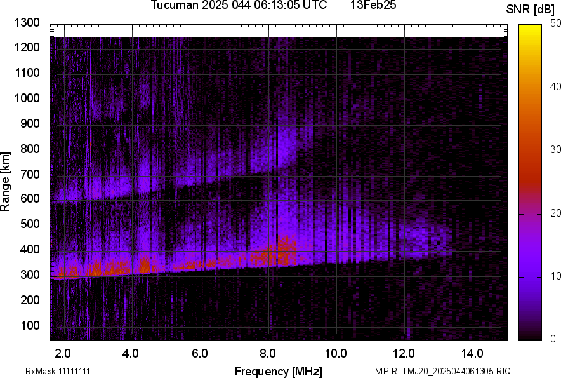Viewport: 561px width, 378px height.
Task: Click the Tucuman 06:13:05 UTC plot title
Action: click(239, 6)
